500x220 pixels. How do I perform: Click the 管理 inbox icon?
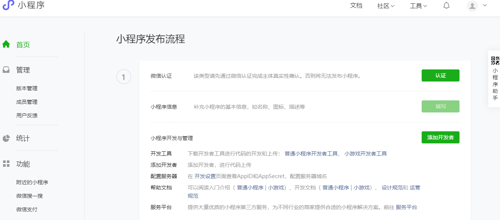pyautogui.click(x=6, y=70)
